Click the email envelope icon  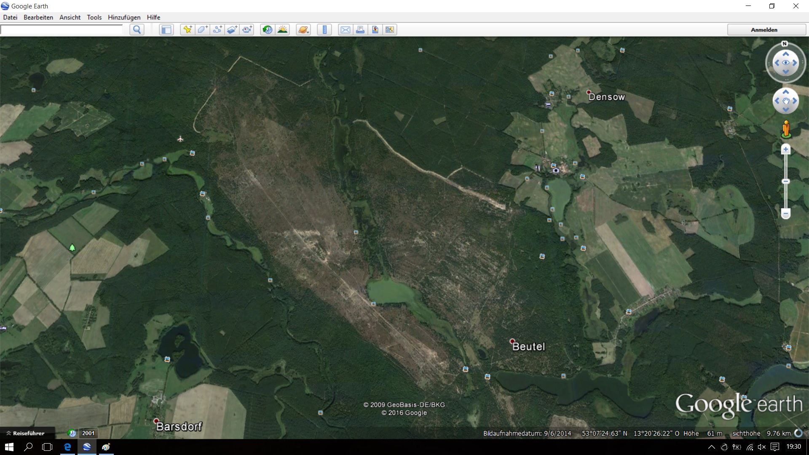(346, 29)
